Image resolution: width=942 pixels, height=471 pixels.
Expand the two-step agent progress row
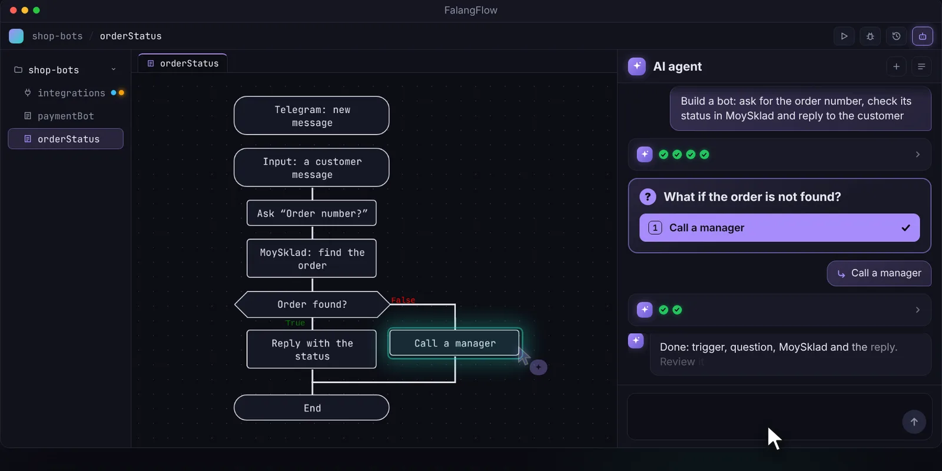[780, 310]
